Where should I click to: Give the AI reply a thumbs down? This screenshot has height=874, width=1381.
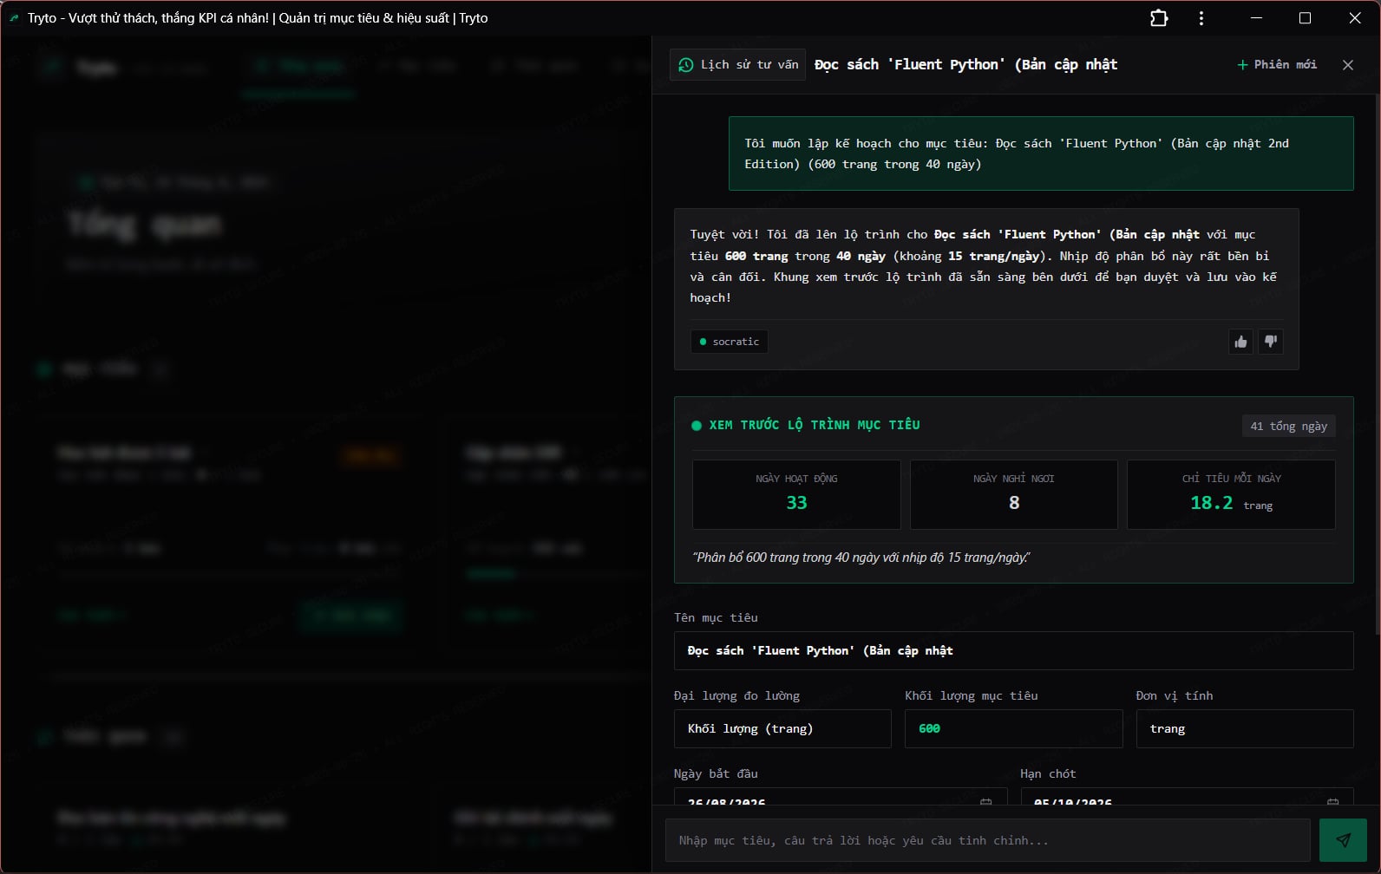[1271, 342]
